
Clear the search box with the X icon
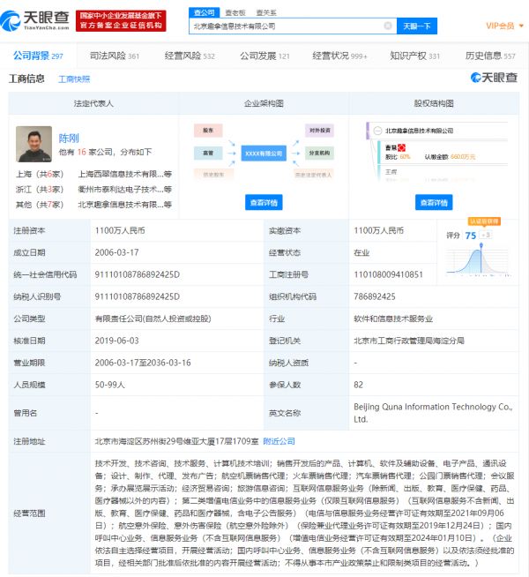point(388,26)
